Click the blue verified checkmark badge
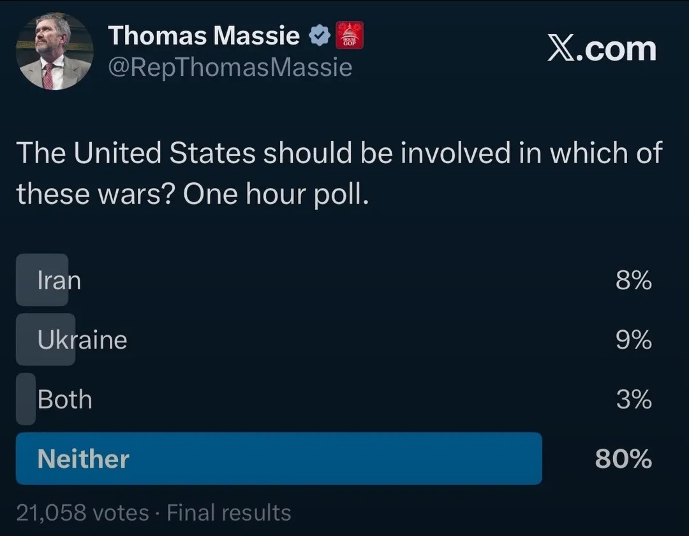This screenshot has height=536, width=689. (x=320, y=36)
